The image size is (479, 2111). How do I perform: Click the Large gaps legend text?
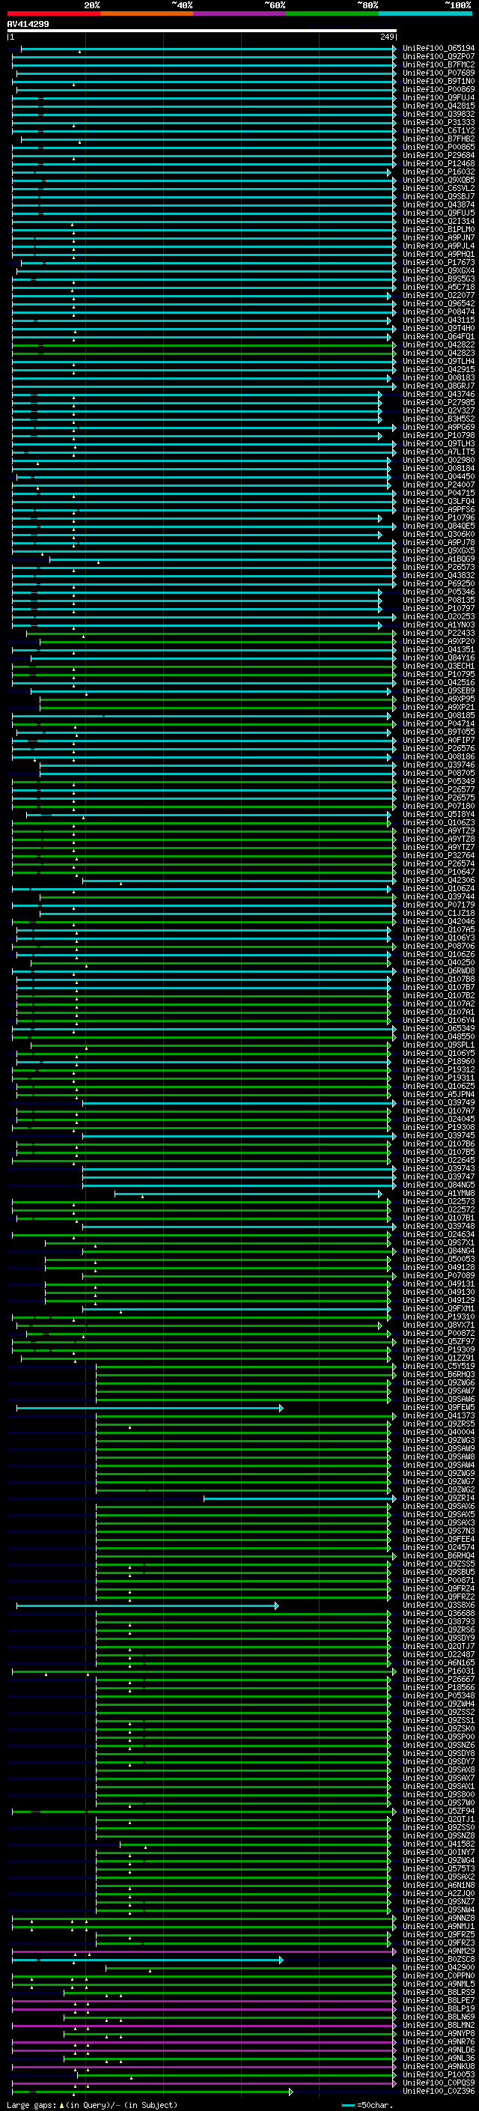[92, 2105]
